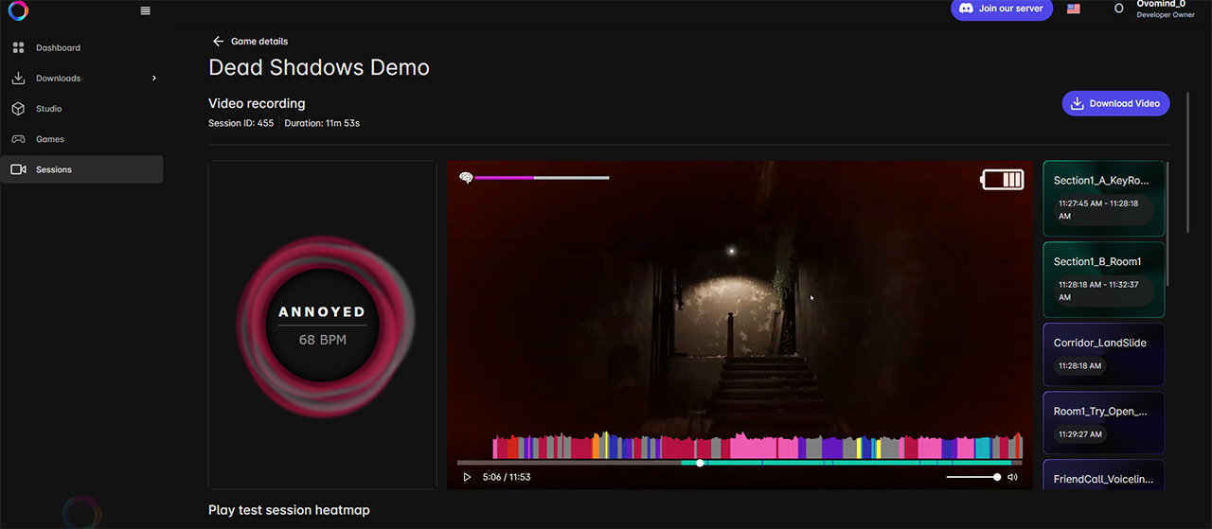
Task: Click the Join our server button
Action: point(1001,9)
